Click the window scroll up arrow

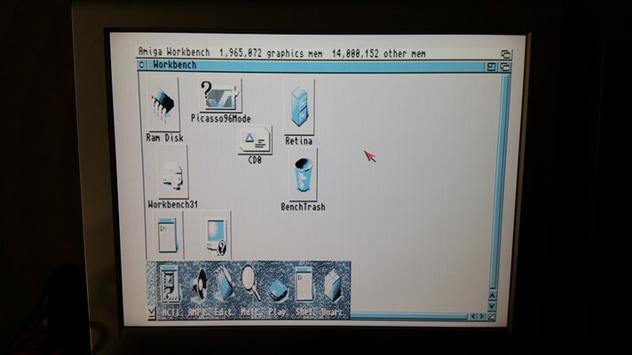[x=492, y=296]
